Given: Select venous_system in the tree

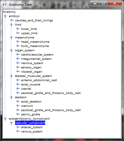Looking at the screenshot, I should pos(32,132).
